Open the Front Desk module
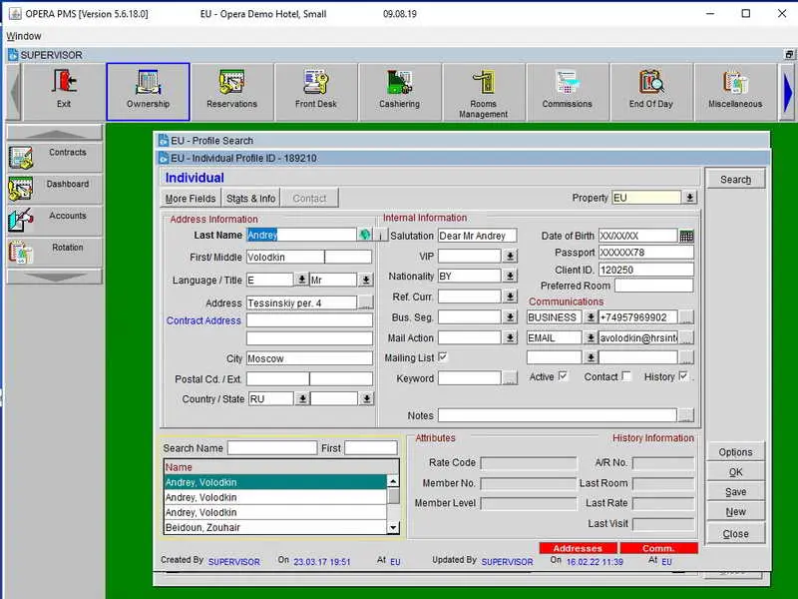Image resolution: width=798 pixels, height=599 pixels. coord(315,92)
